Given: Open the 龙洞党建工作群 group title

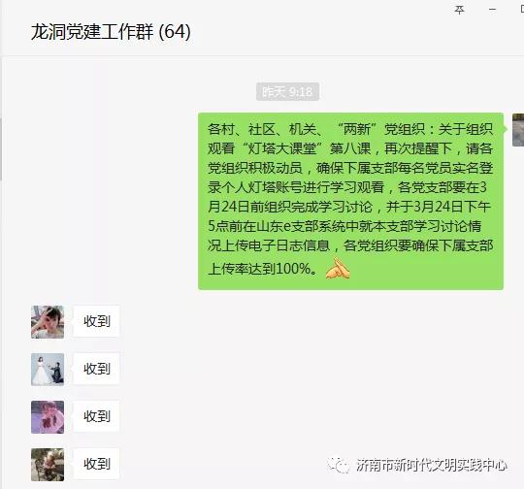Looking at the screenshot, I should tap(92, 32).
